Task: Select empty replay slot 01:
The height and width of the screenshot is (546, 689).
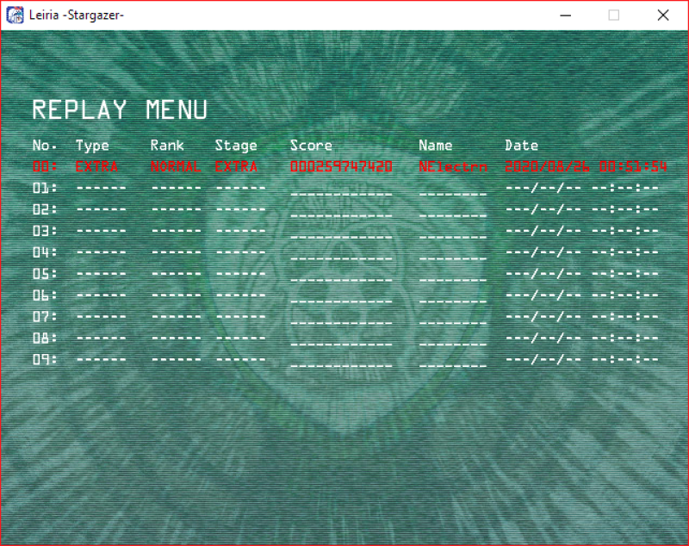Action: click(345, 188)
